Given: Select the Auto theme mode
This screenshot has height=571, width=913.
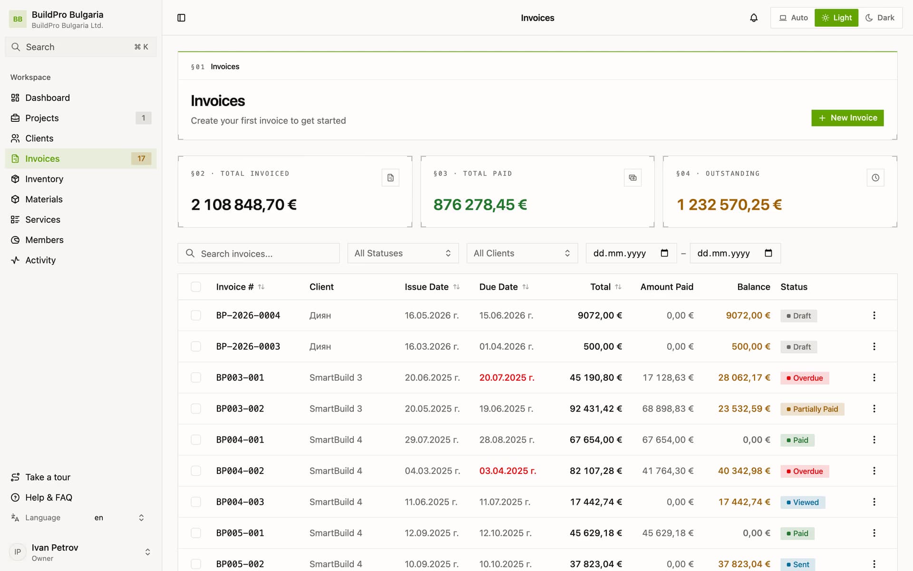Looking at the screenshot, I should click(793, 18).
